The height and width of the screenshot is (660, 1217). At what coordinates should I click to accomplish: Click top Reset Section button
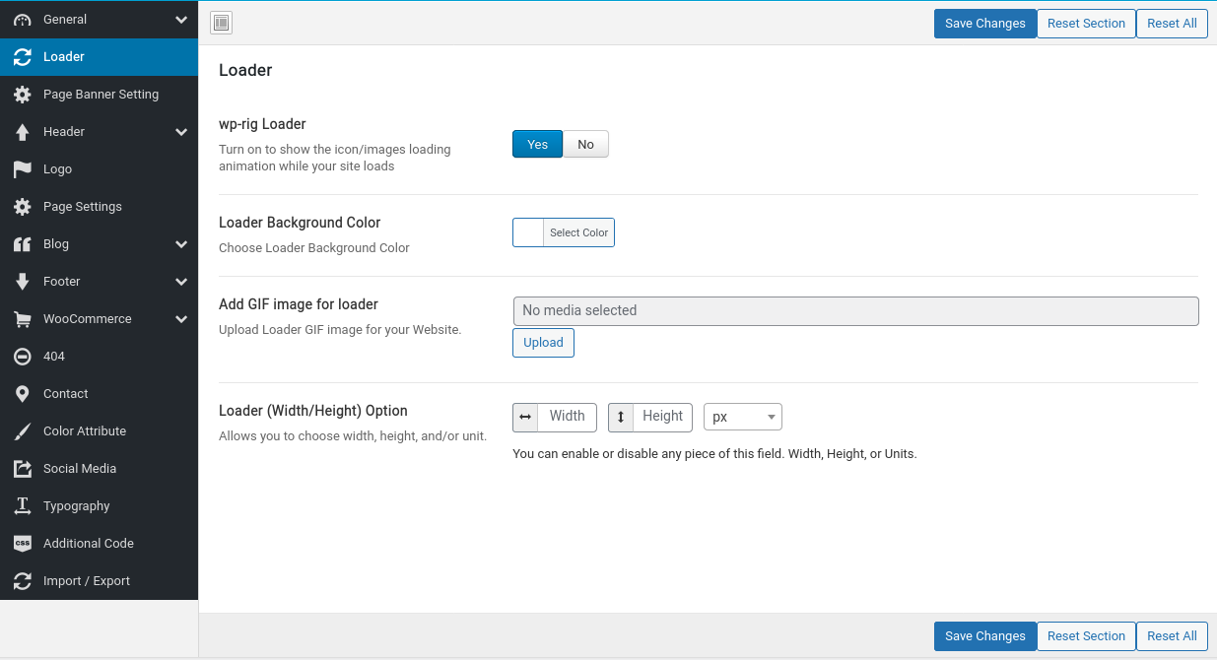pos(1086,24)
